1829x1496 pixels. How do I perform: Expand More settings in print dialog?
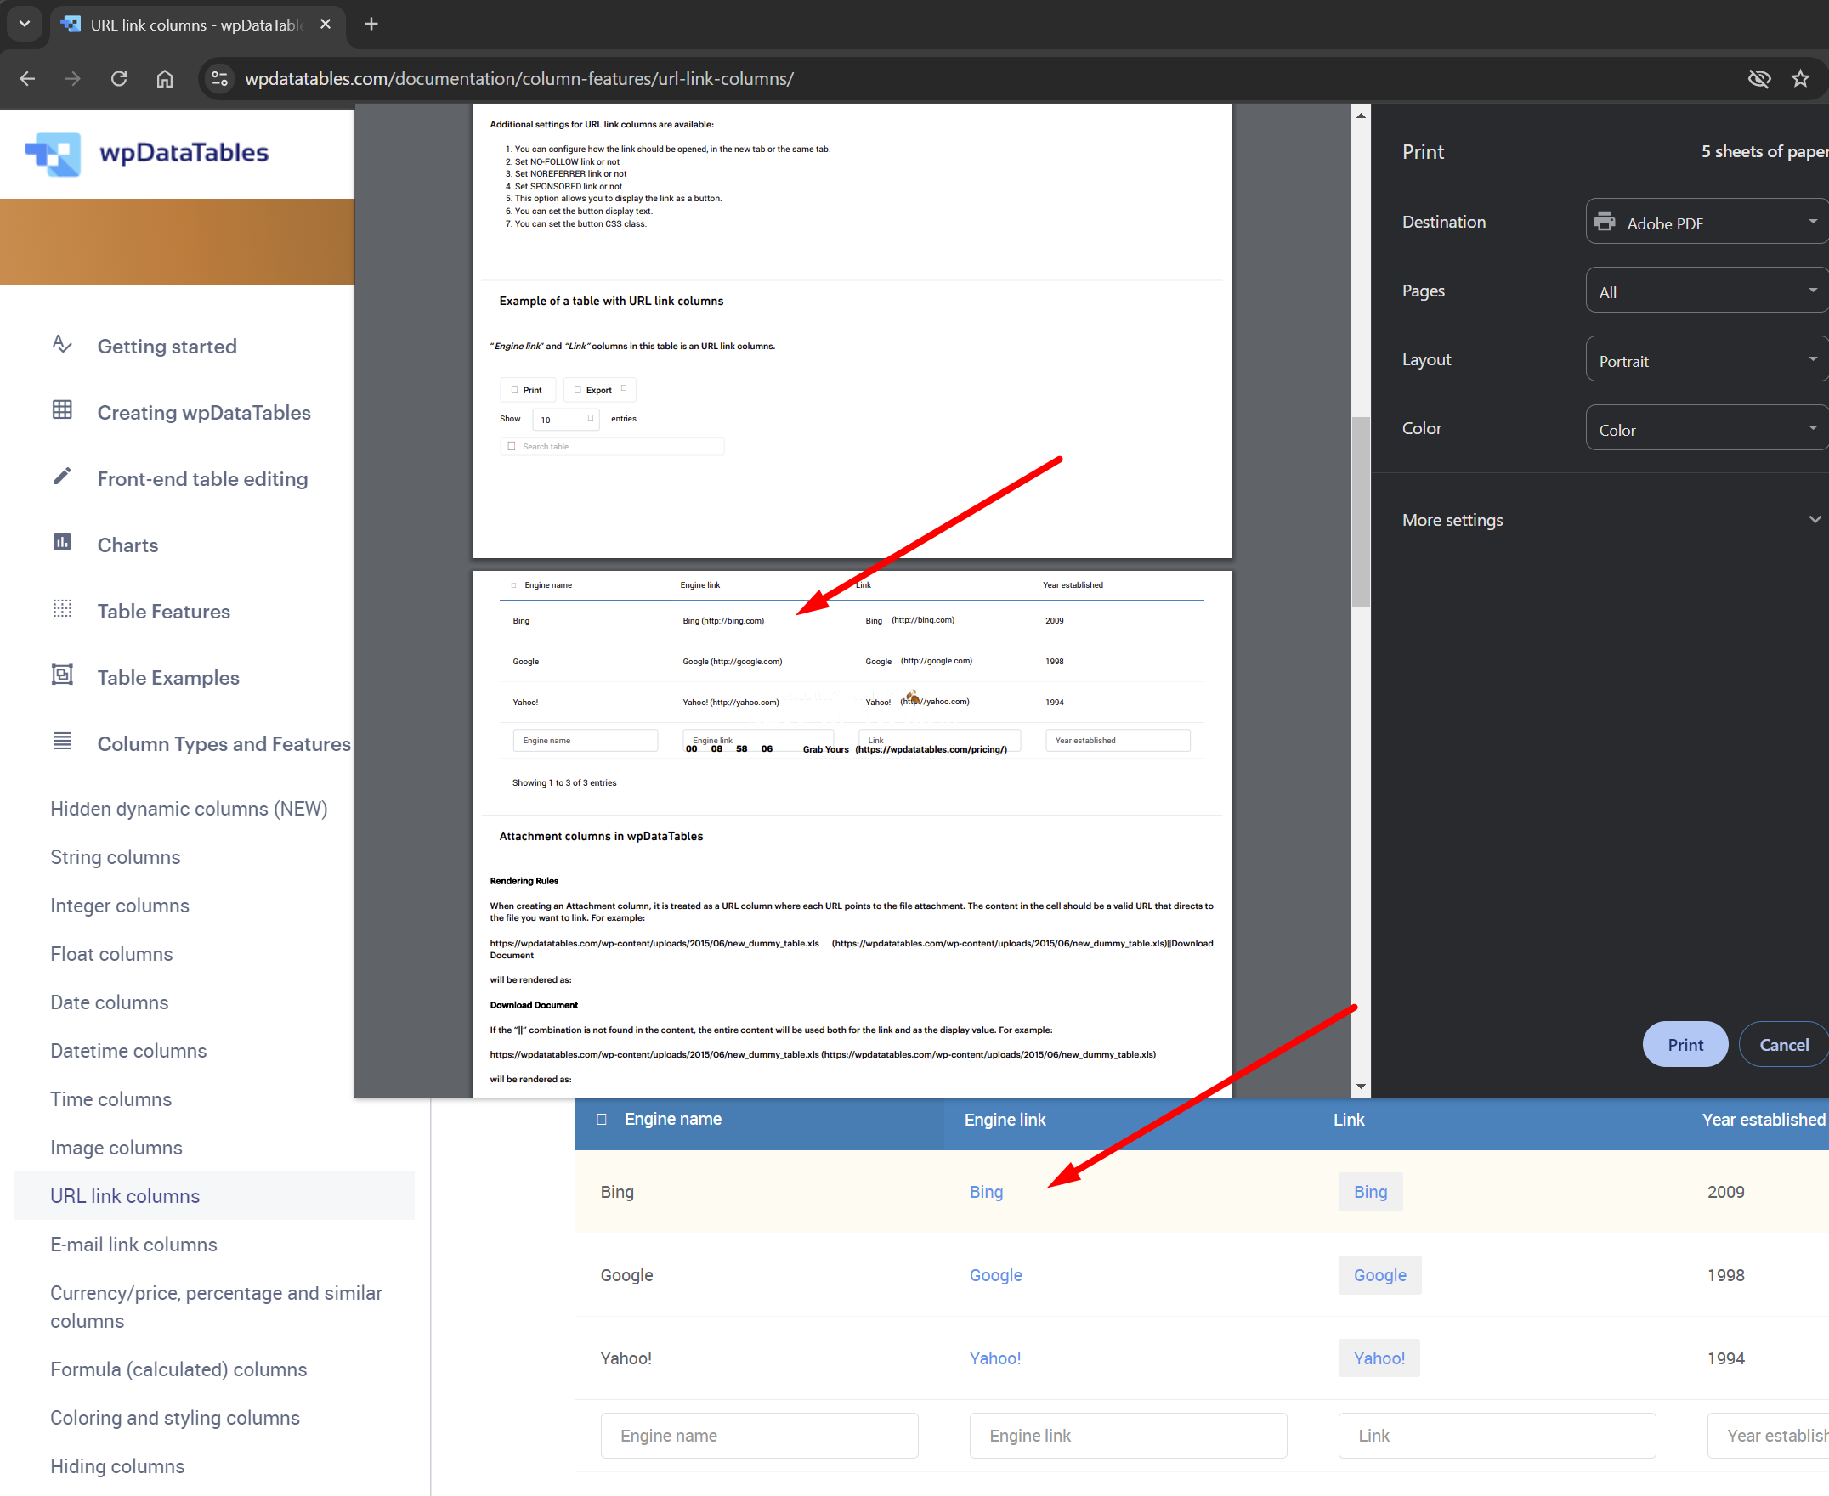point(1611,520)
